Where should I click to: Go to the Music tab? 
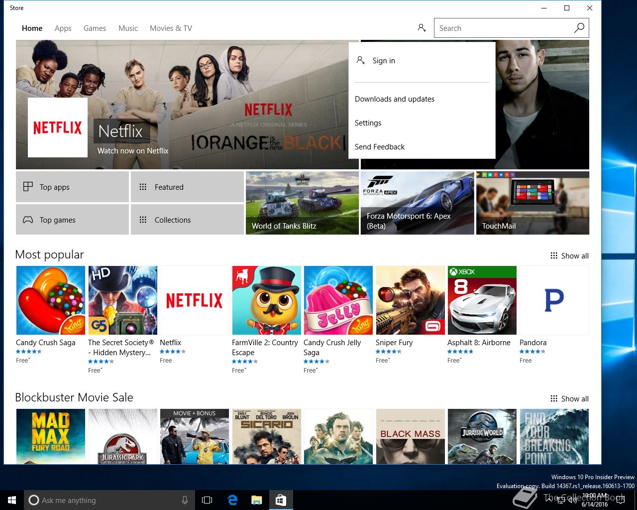coord(128,28)
